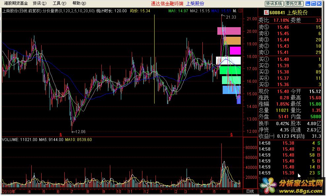The height and width of the screenshot is (196, 326).
Task: Select the bright green distribution bar
Action: click(230, 70)
